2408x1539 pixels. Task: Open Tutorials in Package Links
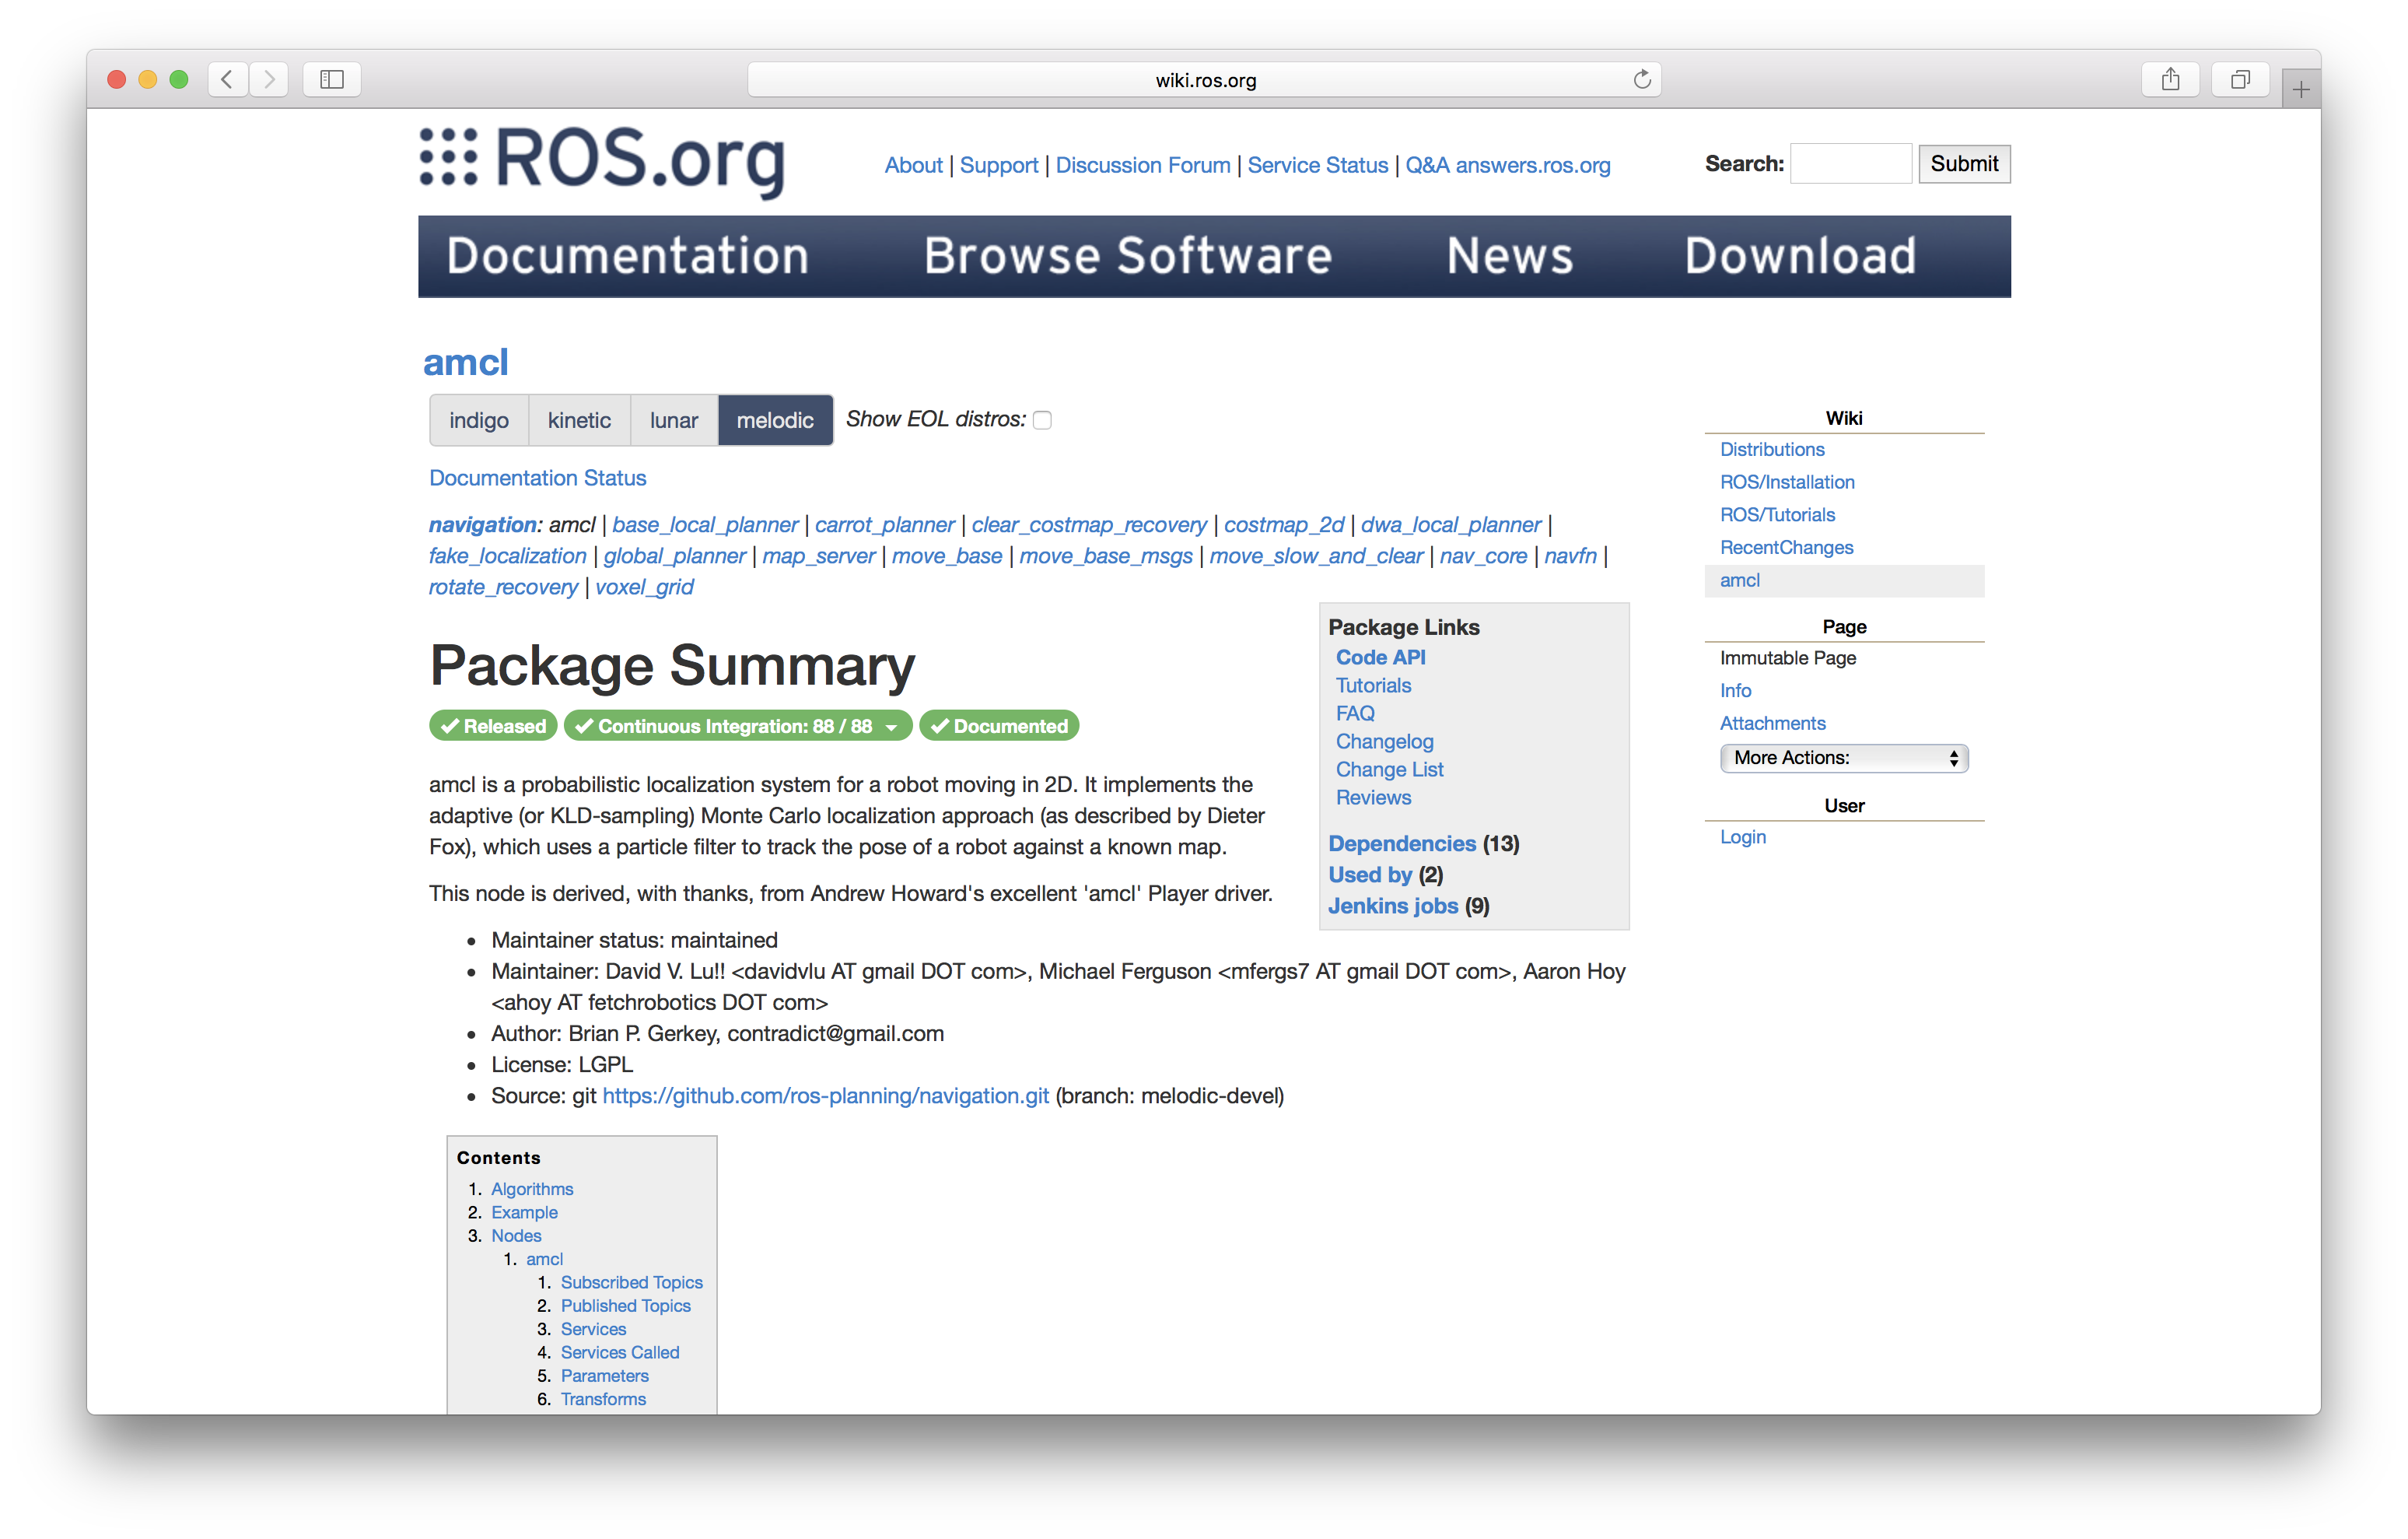point(1373,685)
